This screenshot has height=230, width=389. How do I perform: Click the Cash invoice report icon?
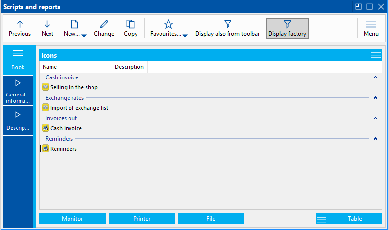point(46,128)
